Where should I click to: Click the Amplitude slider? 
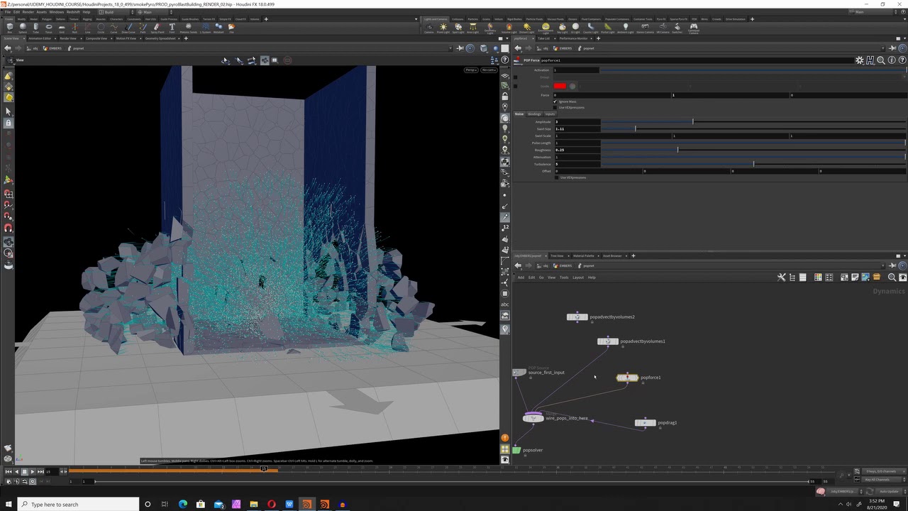click(753, 122)
